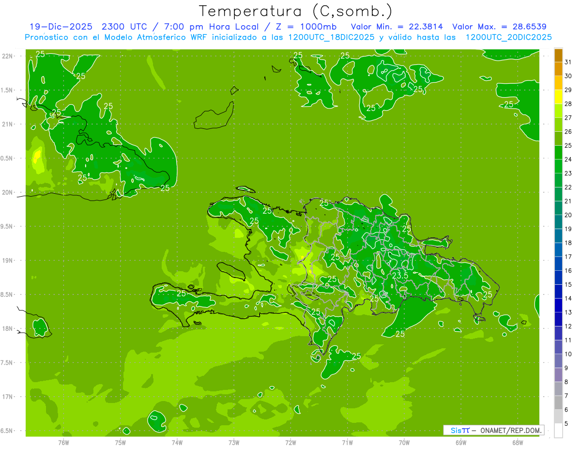The height and width of the screenshot is (449, 581).
Task: Click colorbar value "20"
Action: coord(568,215)
